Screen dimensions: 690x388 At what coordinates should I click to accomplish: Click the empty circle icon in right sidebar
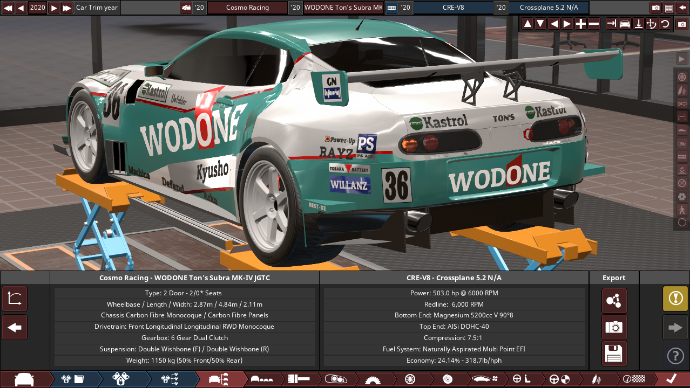click(x=682, y=222)
